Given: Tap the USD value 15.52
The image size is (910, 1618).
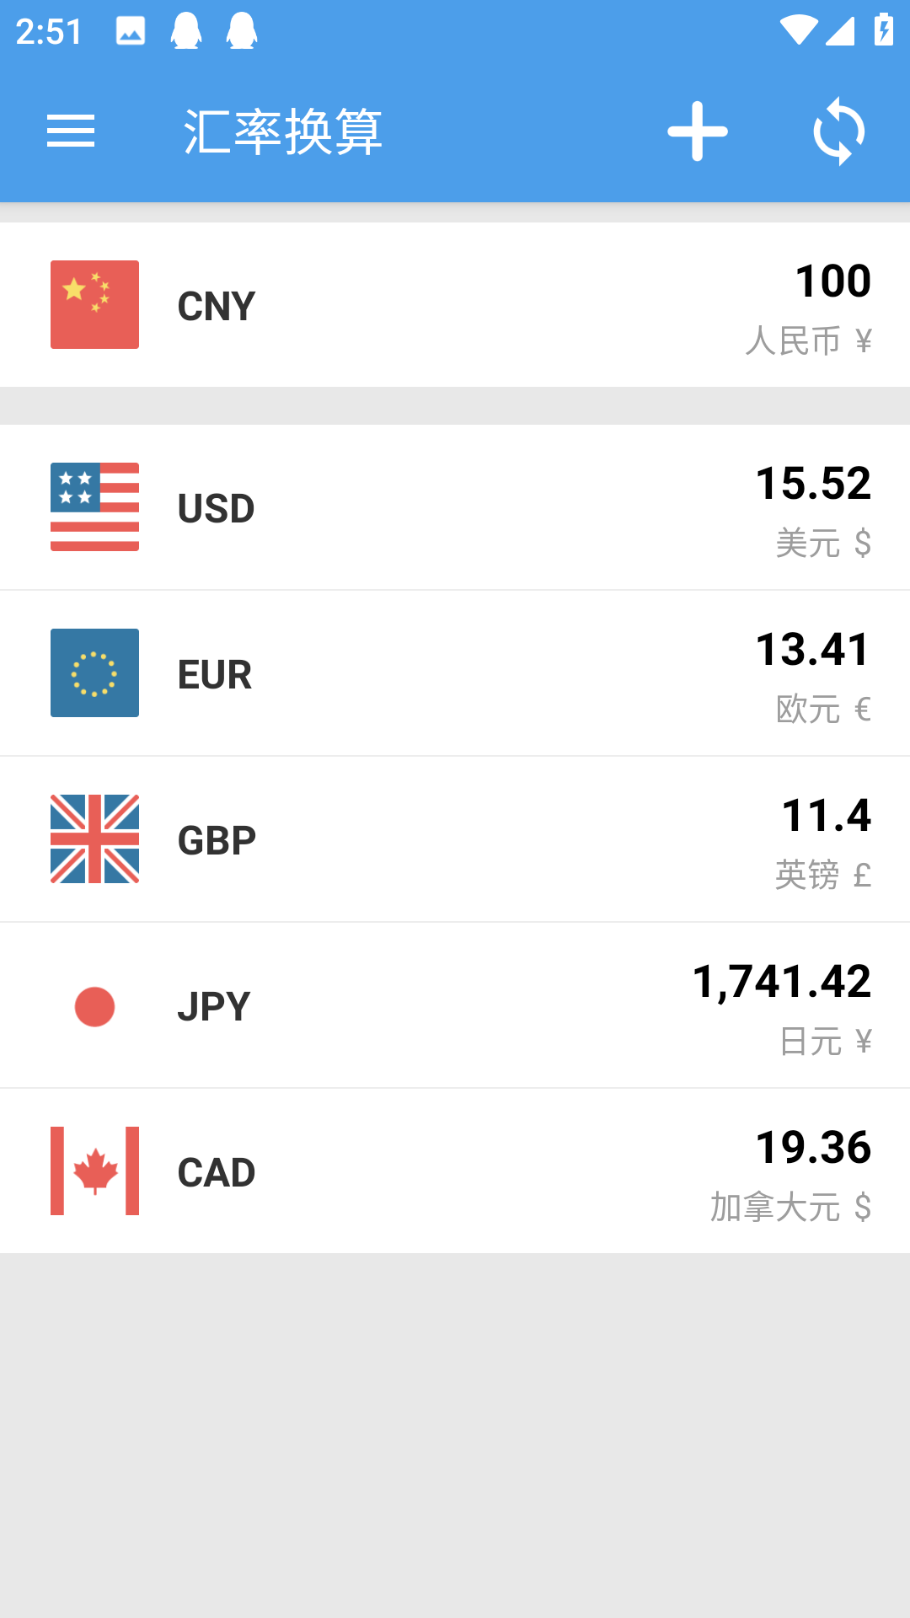Looking at the screenshot, I should coord(813,483).
